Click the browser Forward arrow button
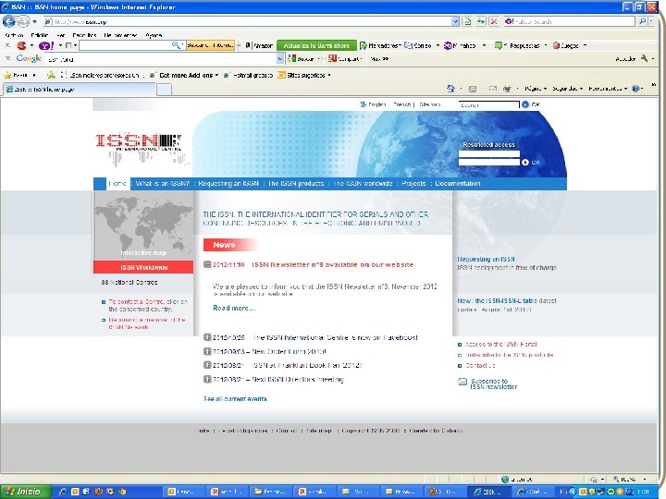This screenshot has height=499, width=666. point(23,20)
